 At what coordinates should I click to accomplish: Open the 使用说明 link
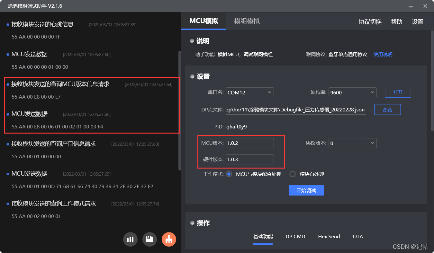[x=383, y=54]
